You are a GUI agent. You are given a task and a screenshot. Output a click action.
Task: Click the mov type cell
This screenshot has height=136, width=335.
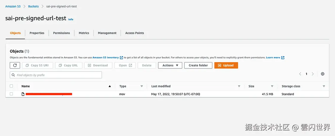[122, 94]
